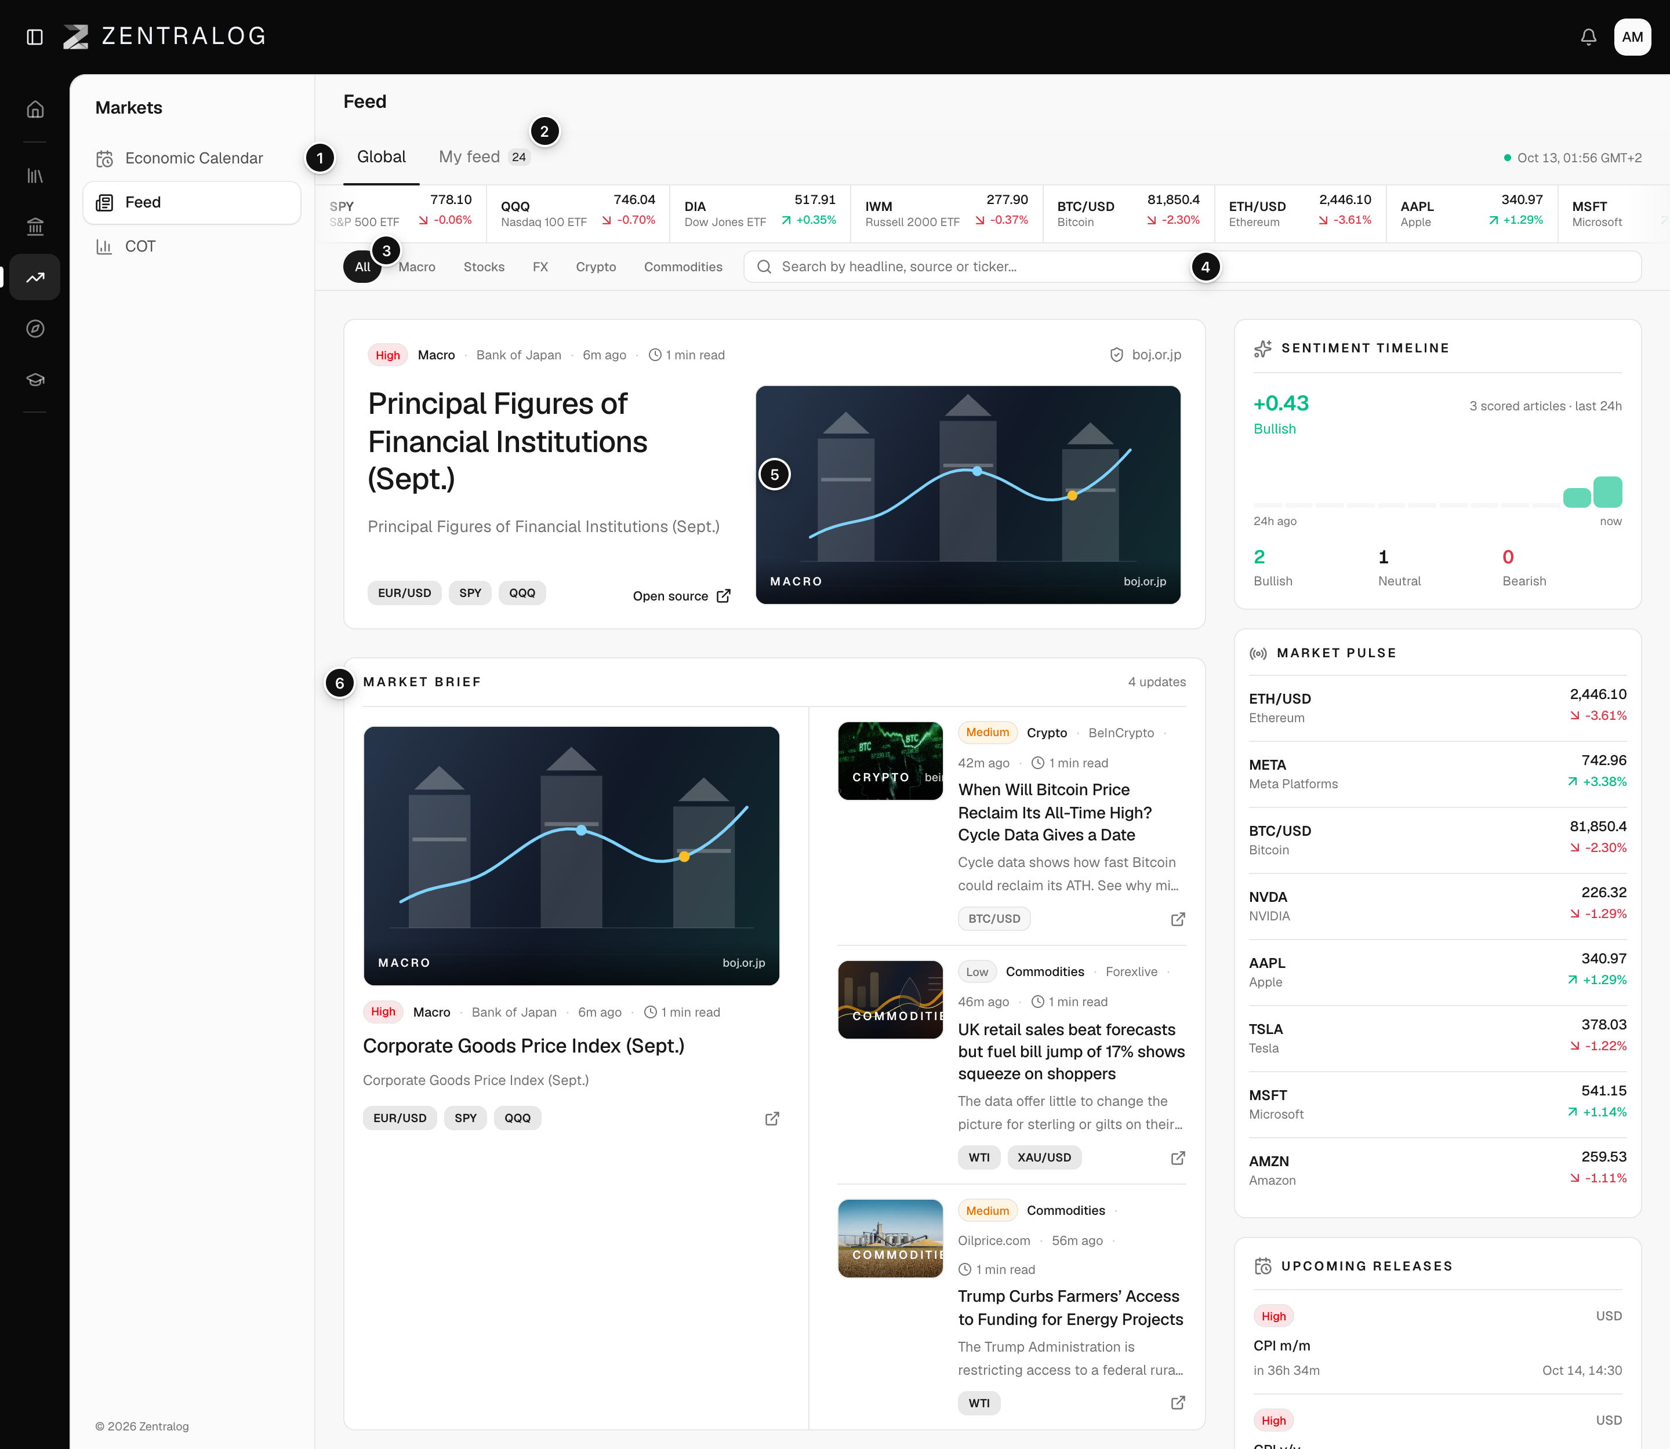Open the Principal Figures headline

pos(507,442)
